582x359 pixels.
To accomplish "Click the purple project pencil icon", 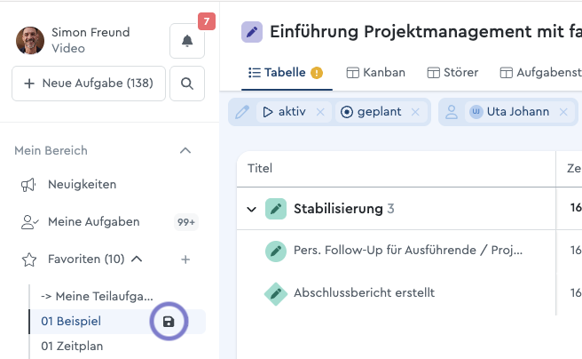I will [252, 33].
